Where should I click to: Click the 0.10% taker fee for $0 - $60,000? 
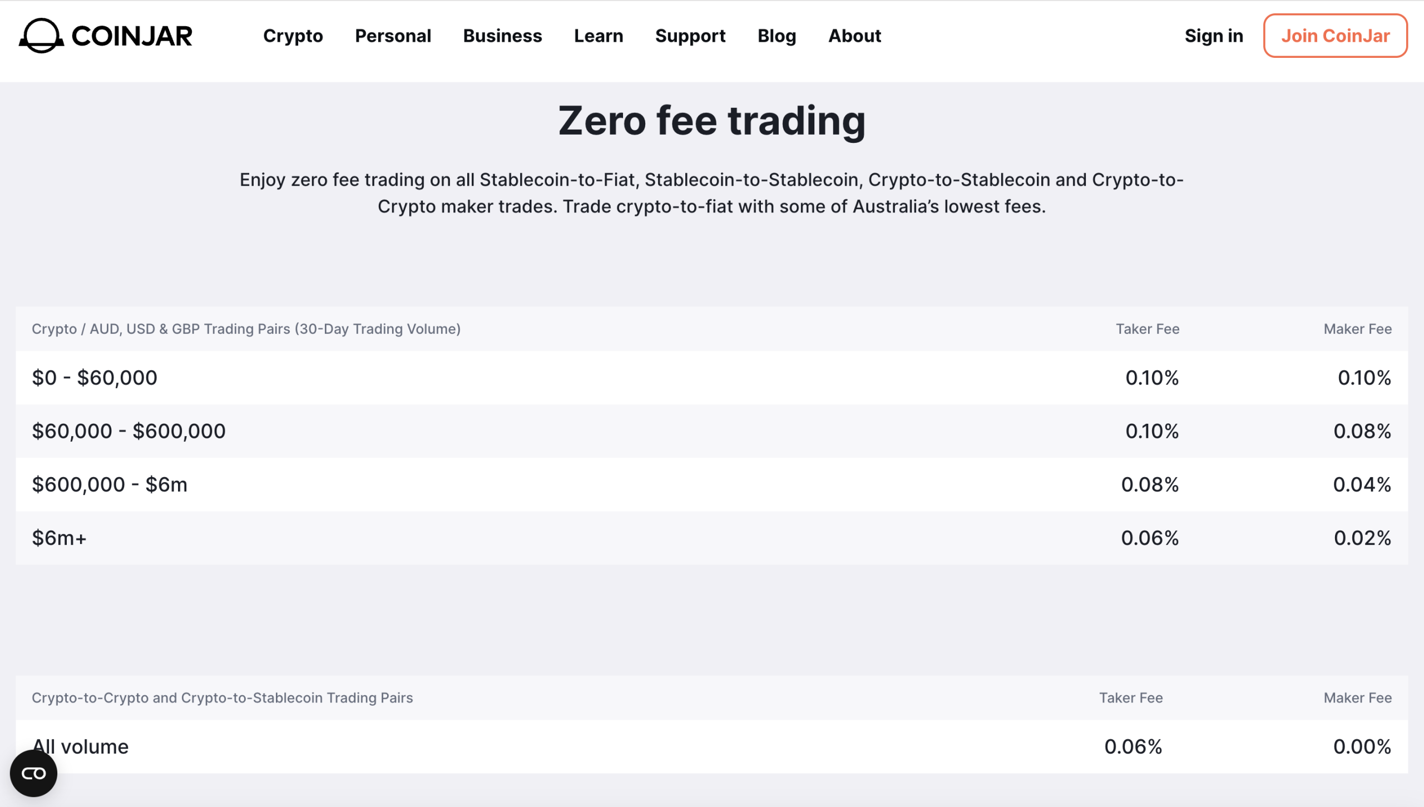pyautogui.click(x=1152, y=378)
